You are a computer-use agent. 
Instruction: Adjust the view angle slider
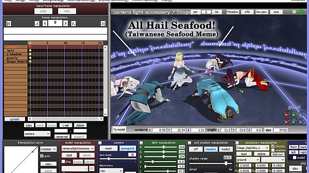coord(109,159)
